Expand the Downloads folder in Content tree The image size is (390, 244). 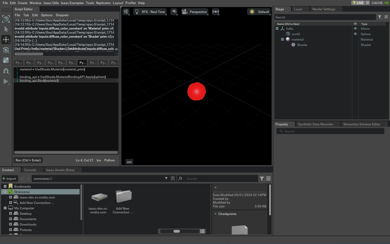tap(11, 224)
